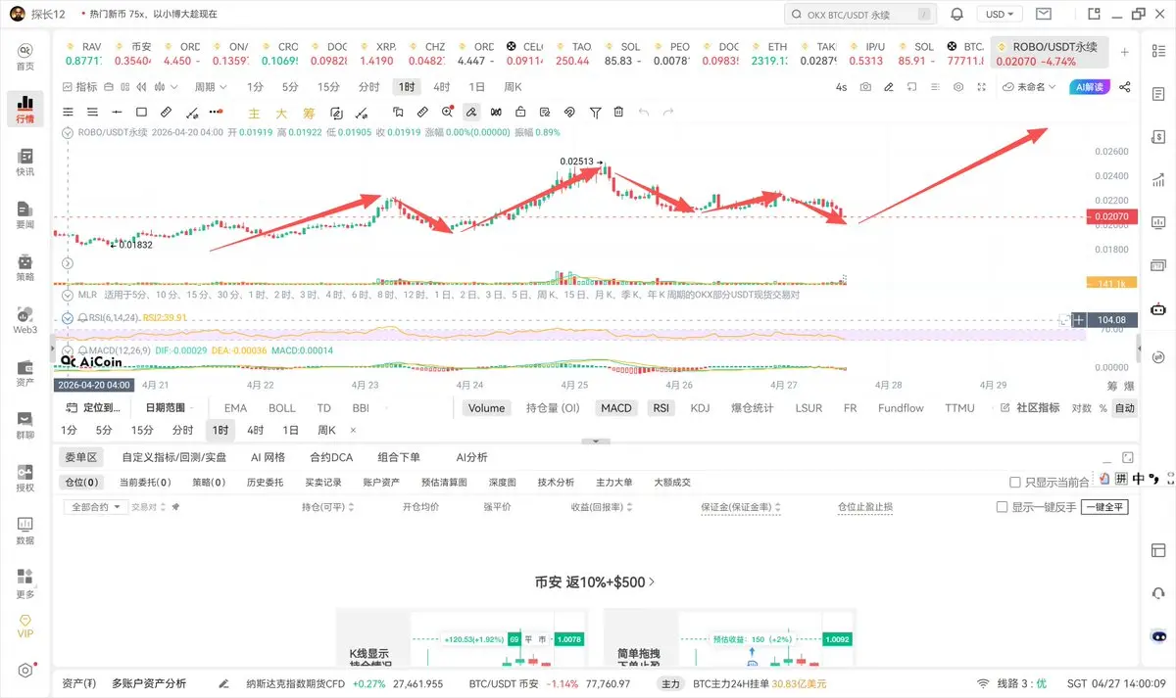1176x698 pixels.
Task: Switch to 自定义指标/回测/实盘 tab
Action: pos(174,457)
